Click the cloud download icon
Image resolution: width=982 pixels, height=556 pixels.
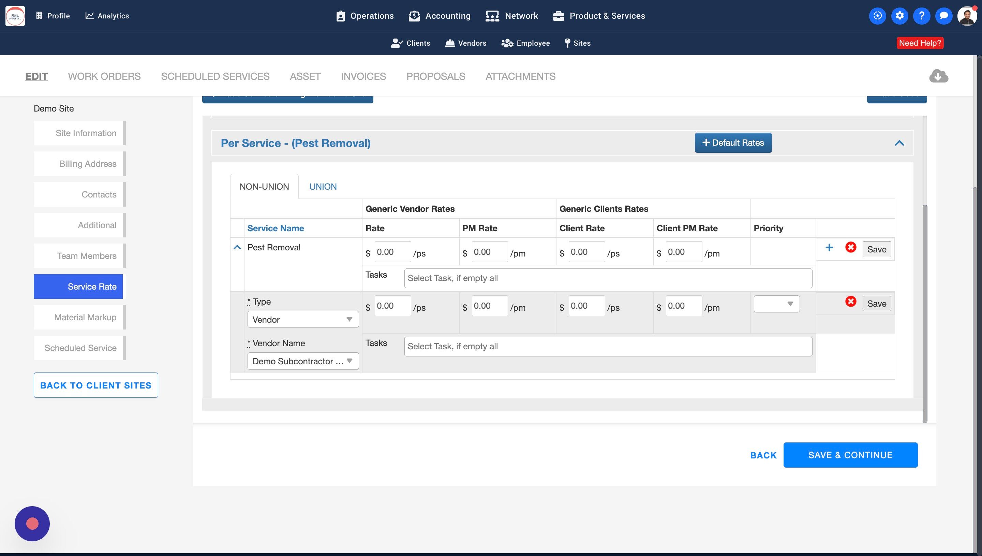coord(938,76)
